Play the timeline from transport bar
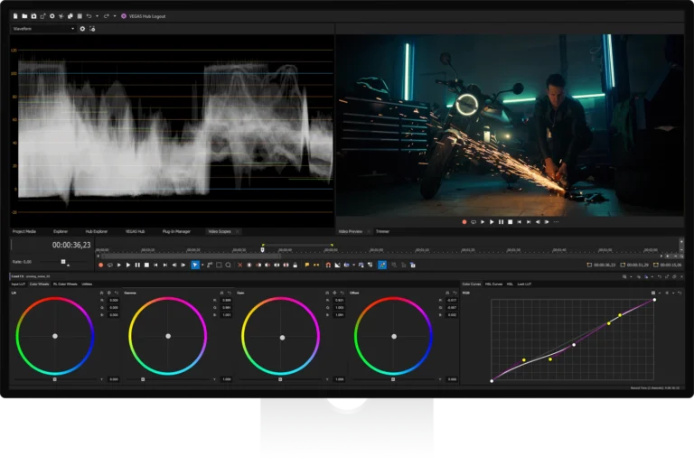The width and height of the screenshot is (694, 475). 128,265
